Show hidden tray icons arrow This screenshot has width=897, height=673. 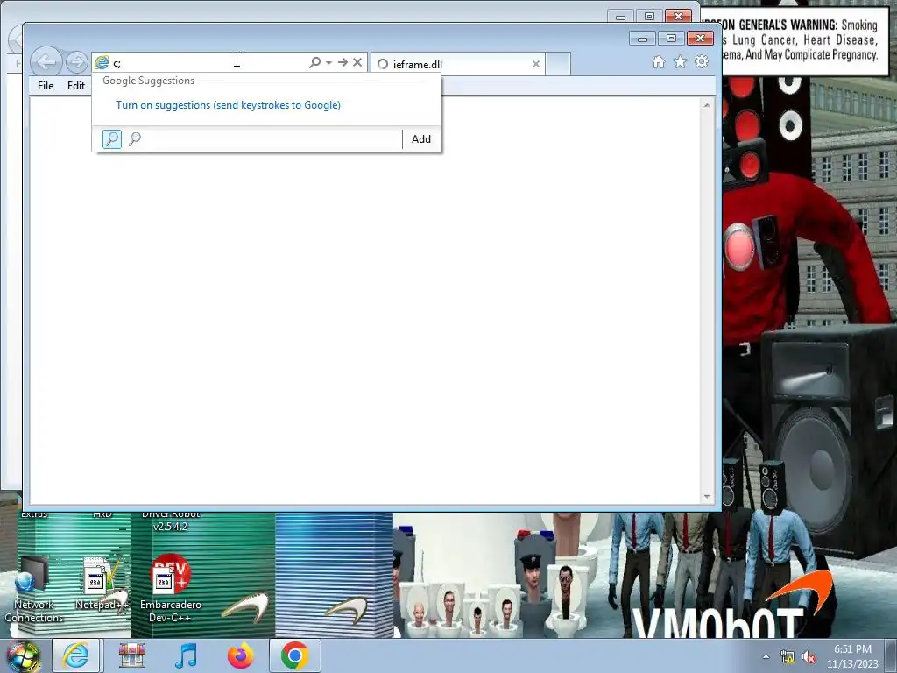click(x=766, y=656)
